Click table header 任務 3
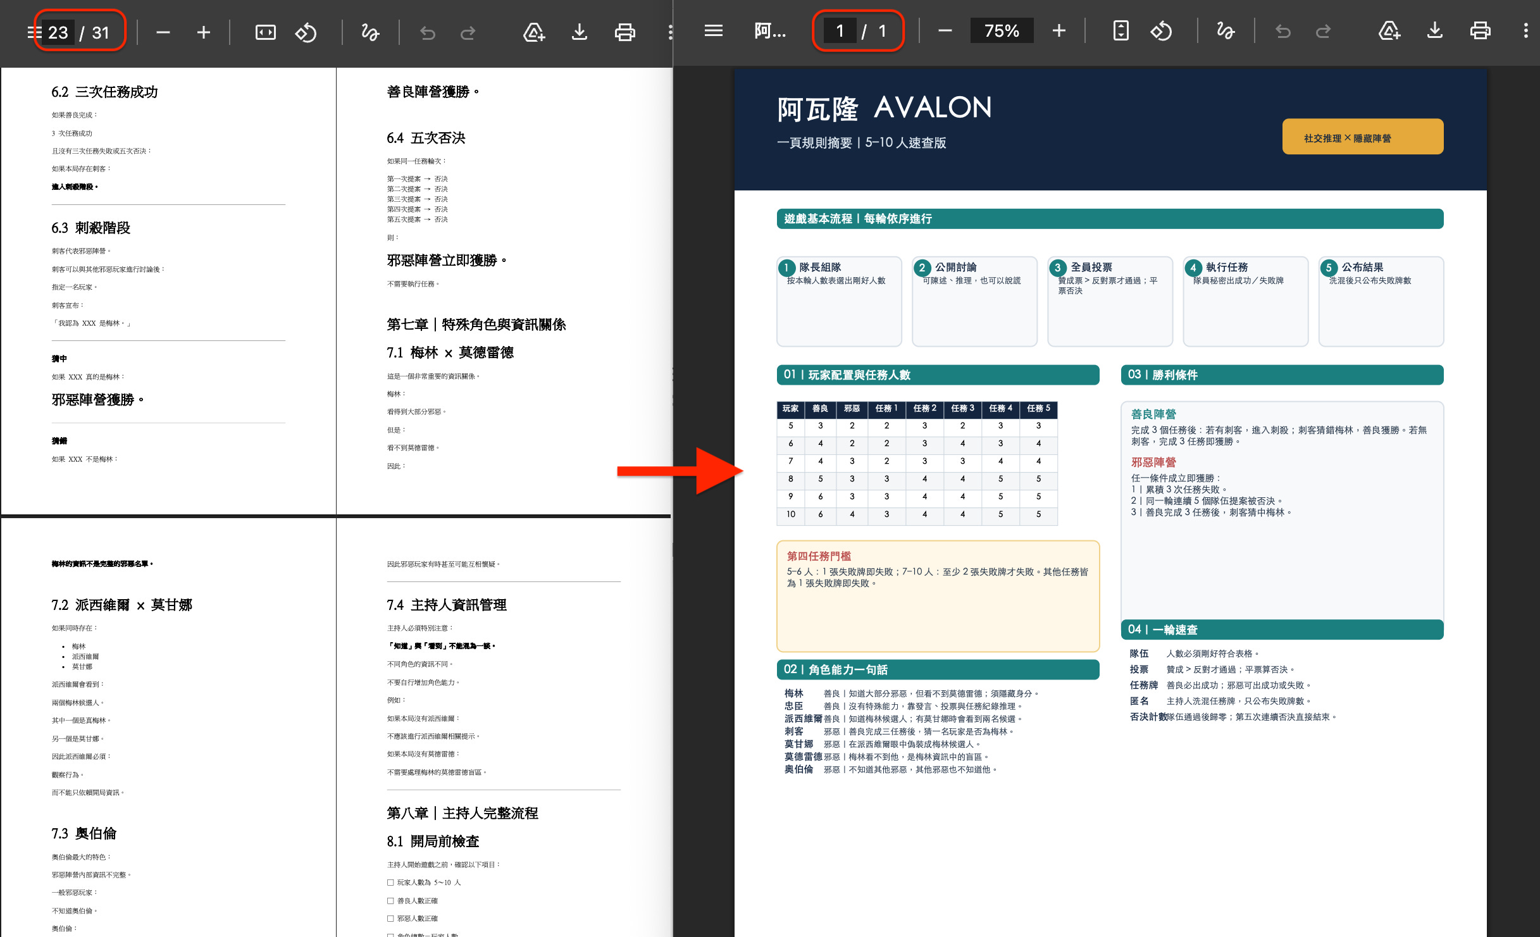 962,409
